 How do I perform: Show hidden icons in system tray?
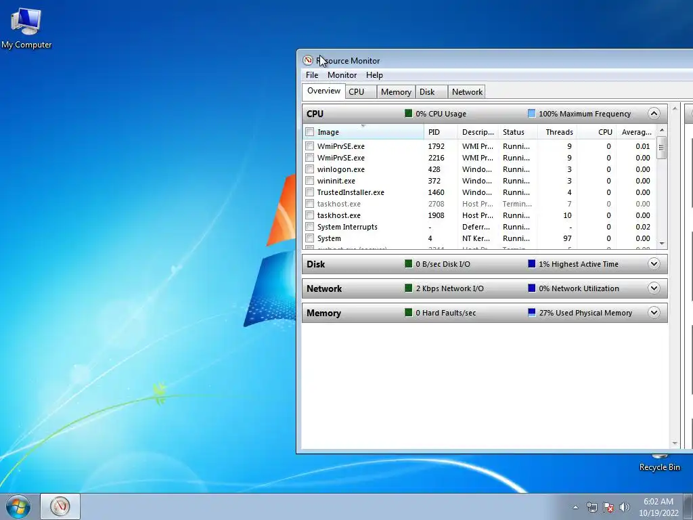click(575, 507)
